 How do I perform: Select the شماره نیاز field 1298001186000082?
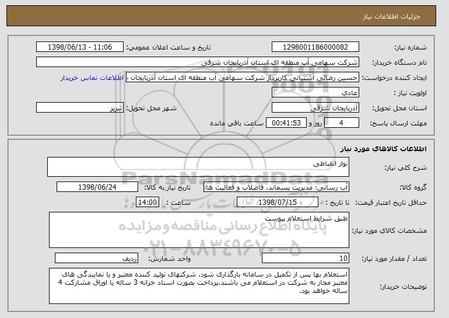tap(315, 47)
